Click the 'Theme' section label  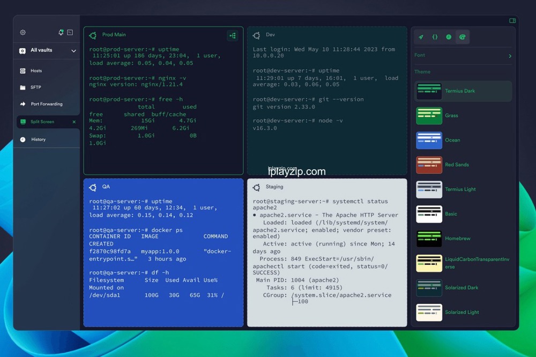pyautogui.click(x=422, y=72)
